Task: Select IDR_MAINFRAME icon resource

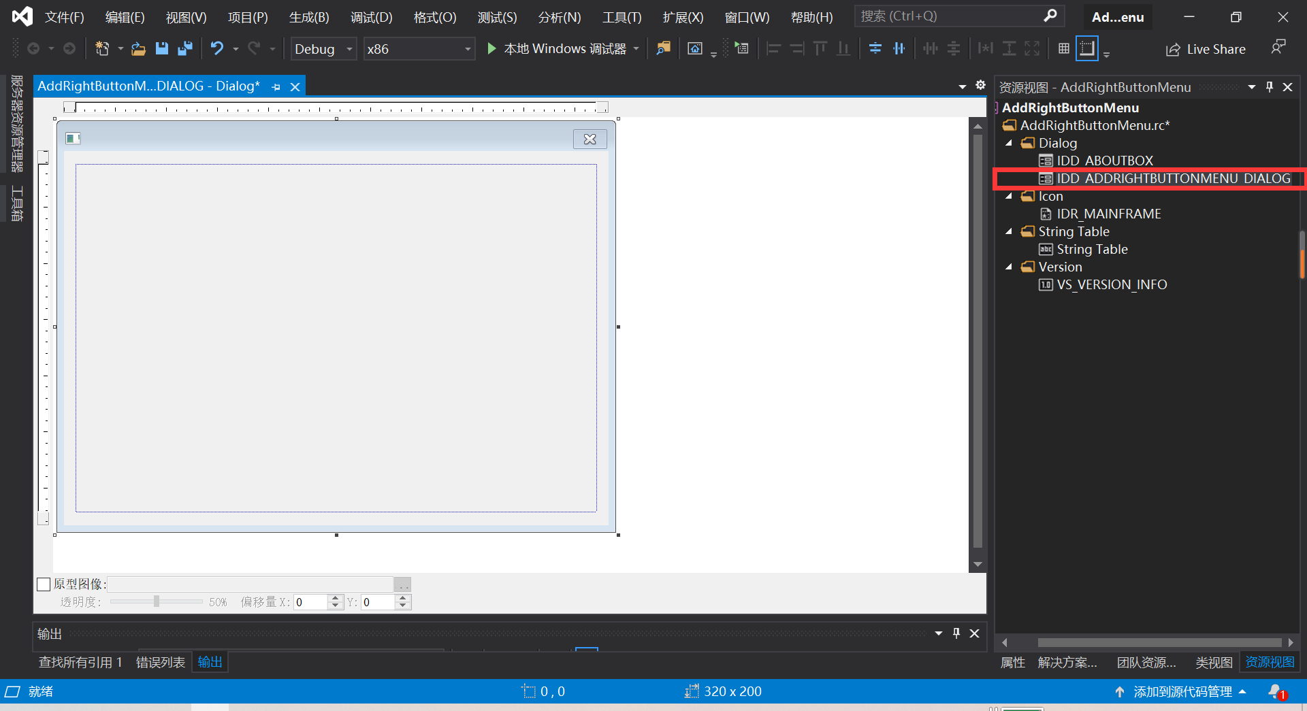Action: tap(1109, 214)
